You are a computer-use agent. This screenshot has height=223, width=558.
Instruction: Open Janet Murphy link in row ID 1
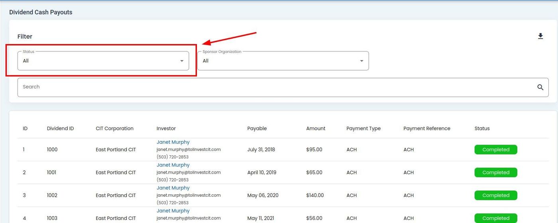173,142
